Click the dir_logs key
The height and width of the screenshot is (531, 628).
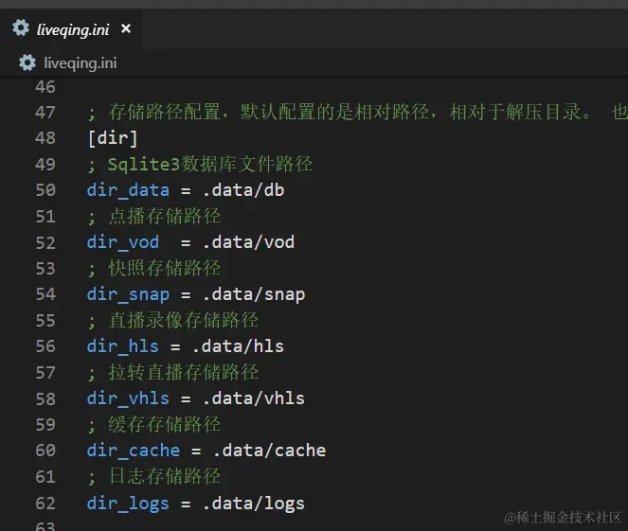point(128,504)
